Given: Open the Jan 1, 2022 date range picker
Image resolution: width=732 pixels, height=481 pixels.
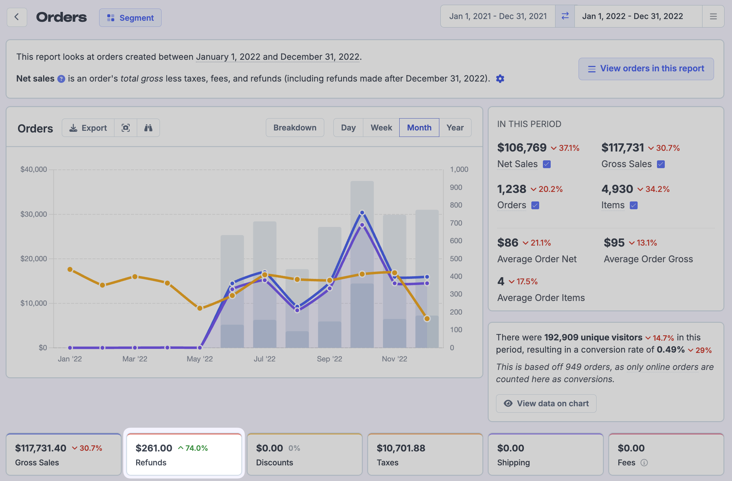Looking at the screenshot, I should (632, 16).
